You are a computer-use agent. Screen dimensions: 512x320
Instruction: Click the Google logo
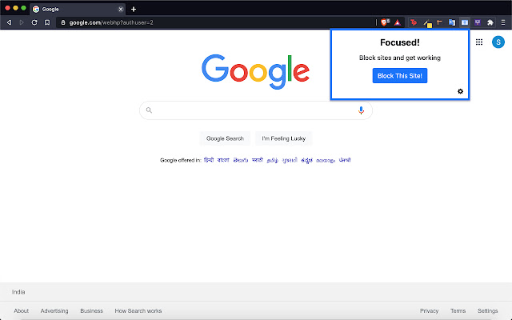click(x=255, y=72)
